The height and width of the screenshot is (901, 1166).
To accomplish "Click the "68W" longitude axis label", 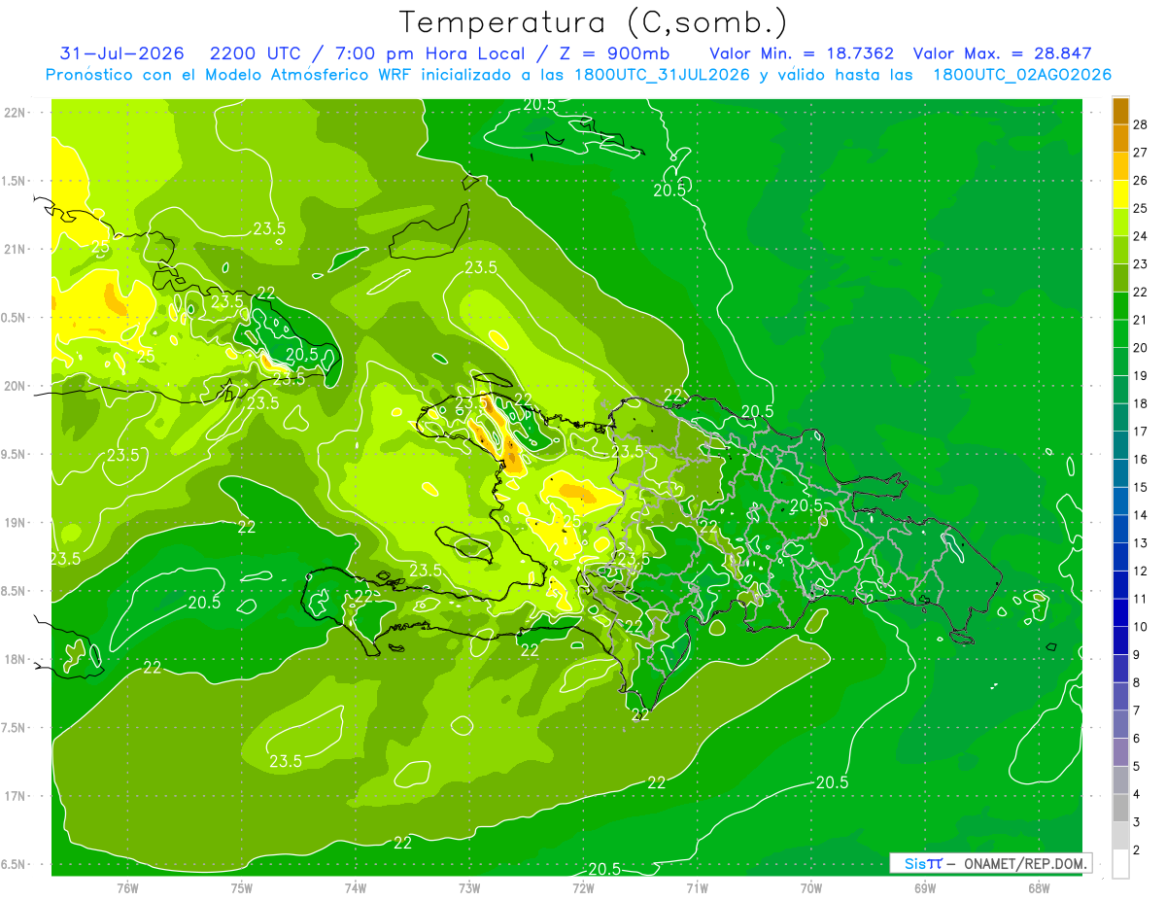I will pos(1039,887).
